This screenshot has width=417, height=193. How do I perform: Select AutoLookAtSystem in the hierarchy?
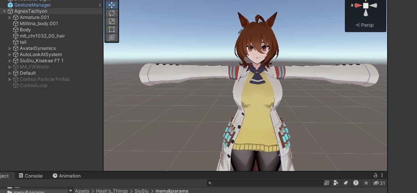click(41, 55)
